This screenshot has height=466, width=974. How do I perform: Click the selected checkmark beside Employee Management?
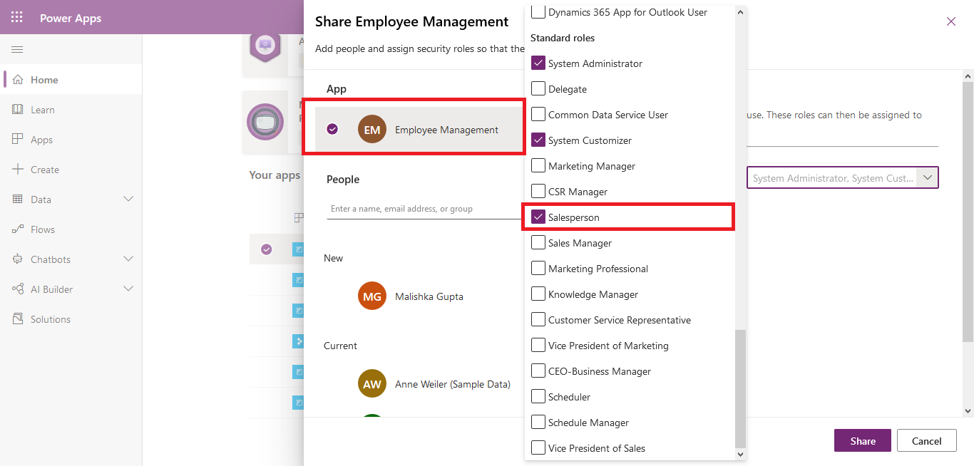click(x=332, y=129)
